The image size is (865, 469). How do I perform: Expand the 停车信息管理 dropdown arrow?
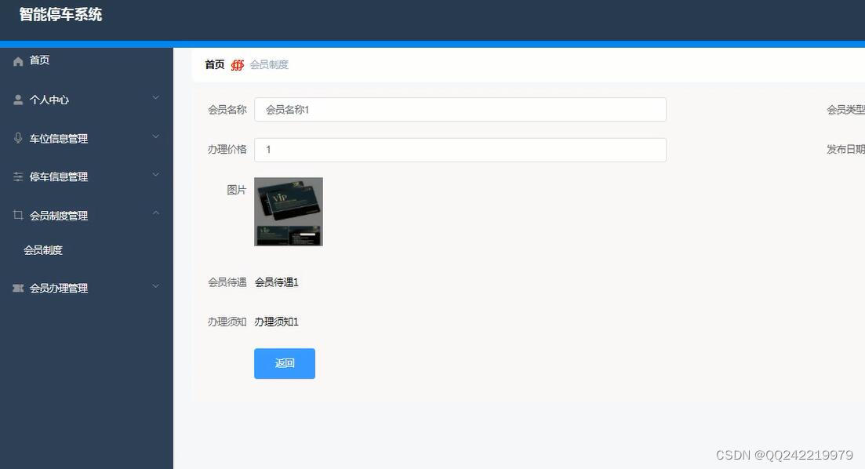[x=155, y=176]
